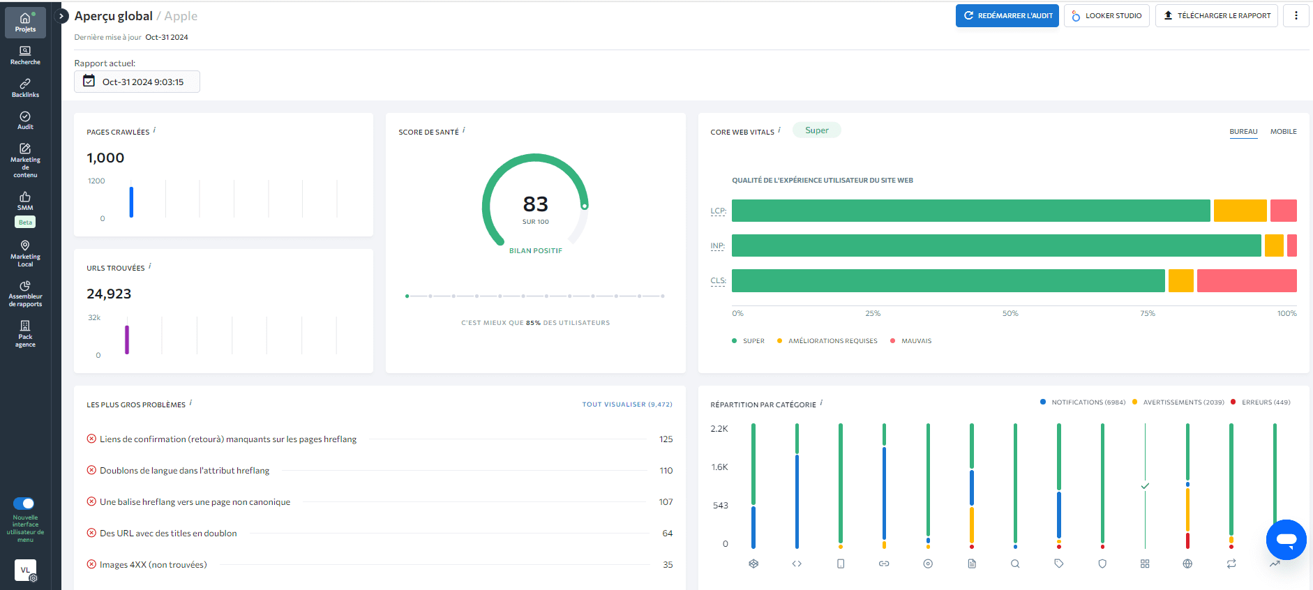
Task: Open Assembleur de rapports in sidebar
Action: click(25, 294)
